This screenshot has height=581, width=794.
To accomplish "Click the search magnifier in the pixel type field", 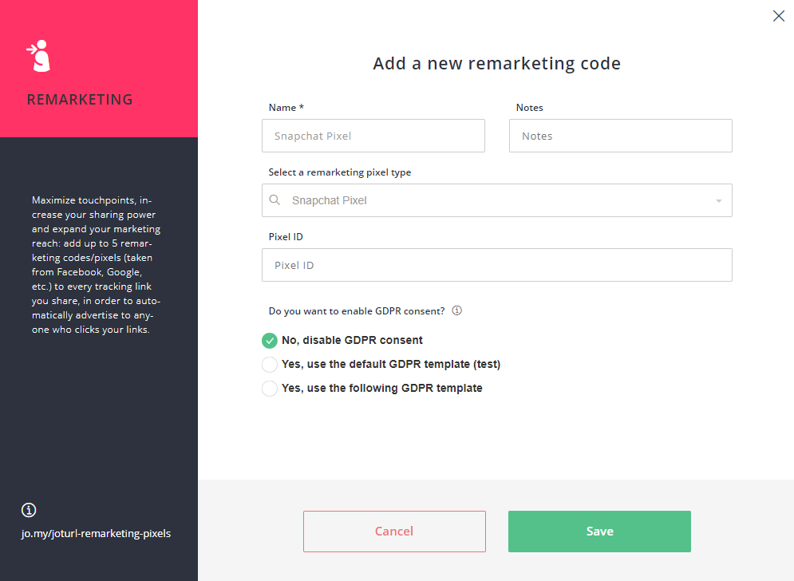I will (x=275, y=200).
